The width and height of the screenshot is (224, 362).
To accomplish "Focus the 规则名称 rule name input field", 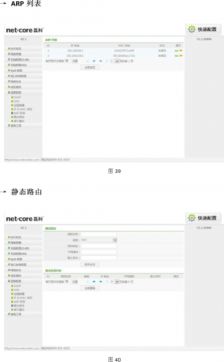I will [99, 234].
